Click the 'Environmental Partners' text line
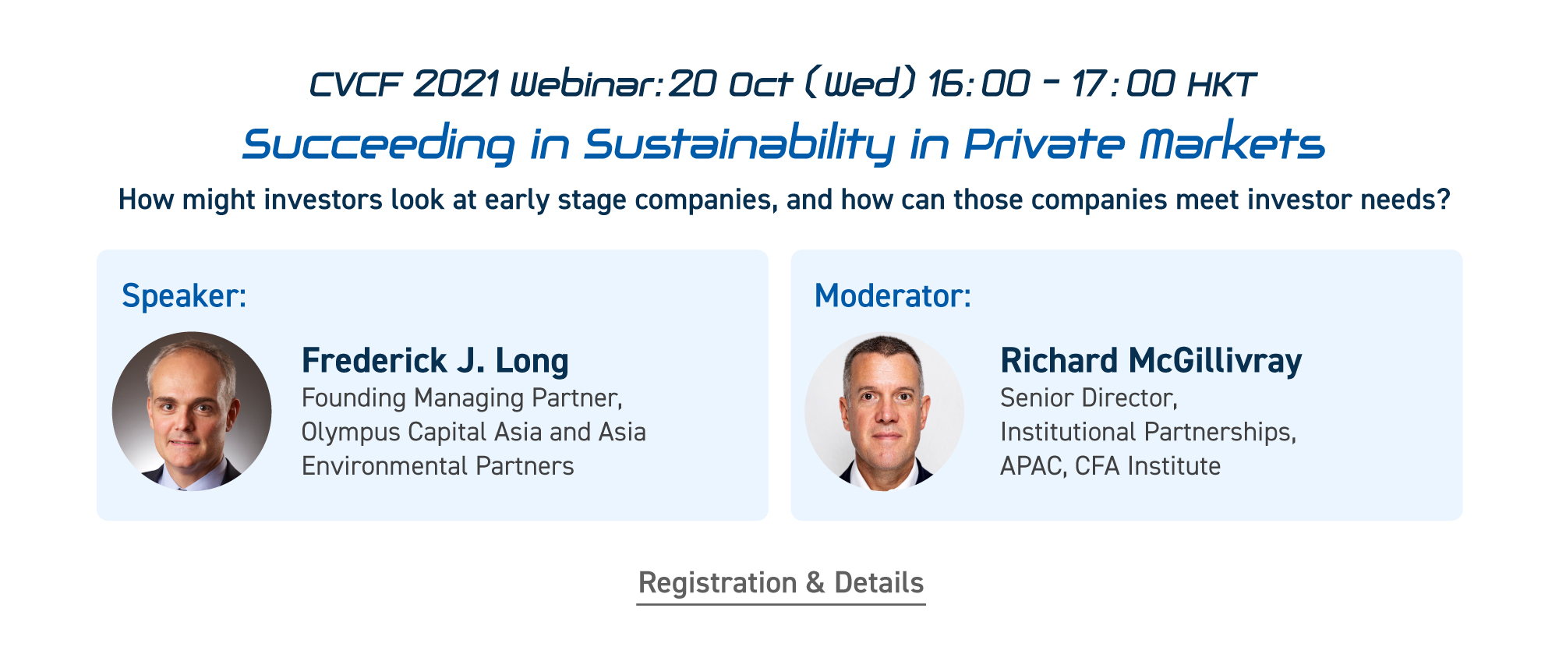1559x668 pixels. coord(437,466)
